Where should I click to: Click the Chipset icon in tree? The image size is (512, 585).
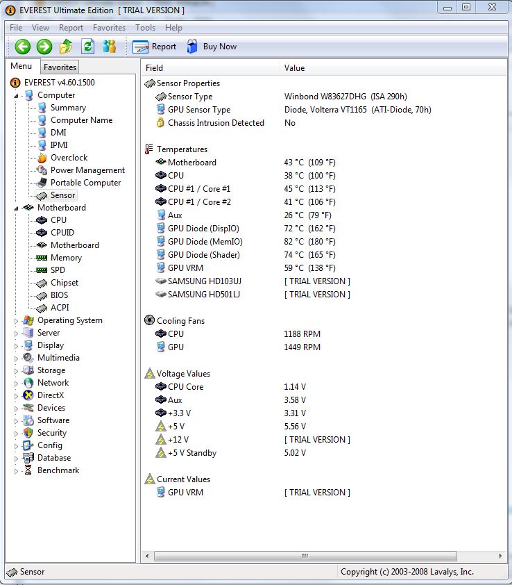point(42,283)
